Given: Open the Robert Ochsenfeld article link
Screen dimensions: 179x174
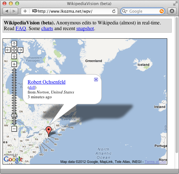Looking at the screenshot, I should [x=46, y=82].
